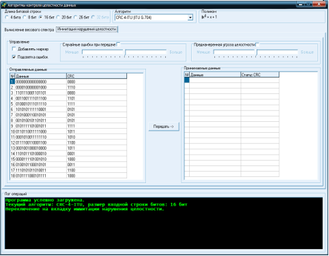The image size is (329, 256).
Task: Select the data cell of row 12
Action: coord(41,142)
